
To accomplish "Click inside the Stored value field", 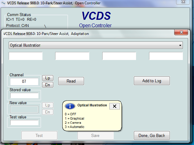I will [x=24, y=96].
